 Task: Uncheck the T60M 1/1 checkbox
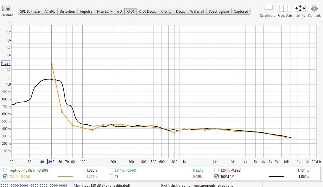[217, 176]
